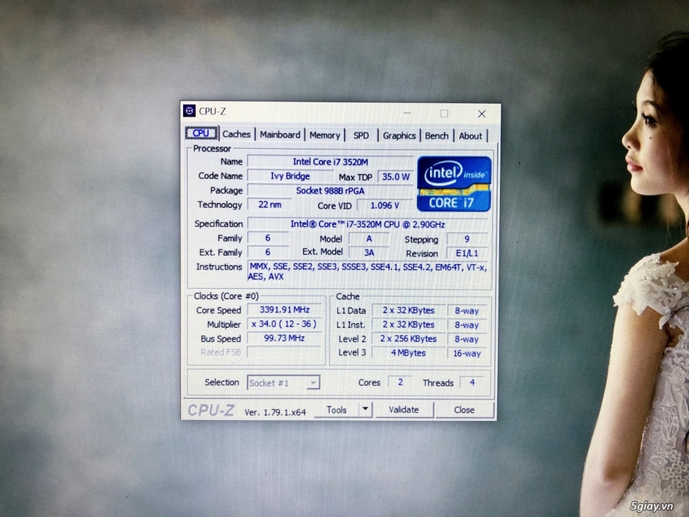Click the Threads value 4
Image resolution: width=689 pixels, height=517 pixels.
point(472,382)
